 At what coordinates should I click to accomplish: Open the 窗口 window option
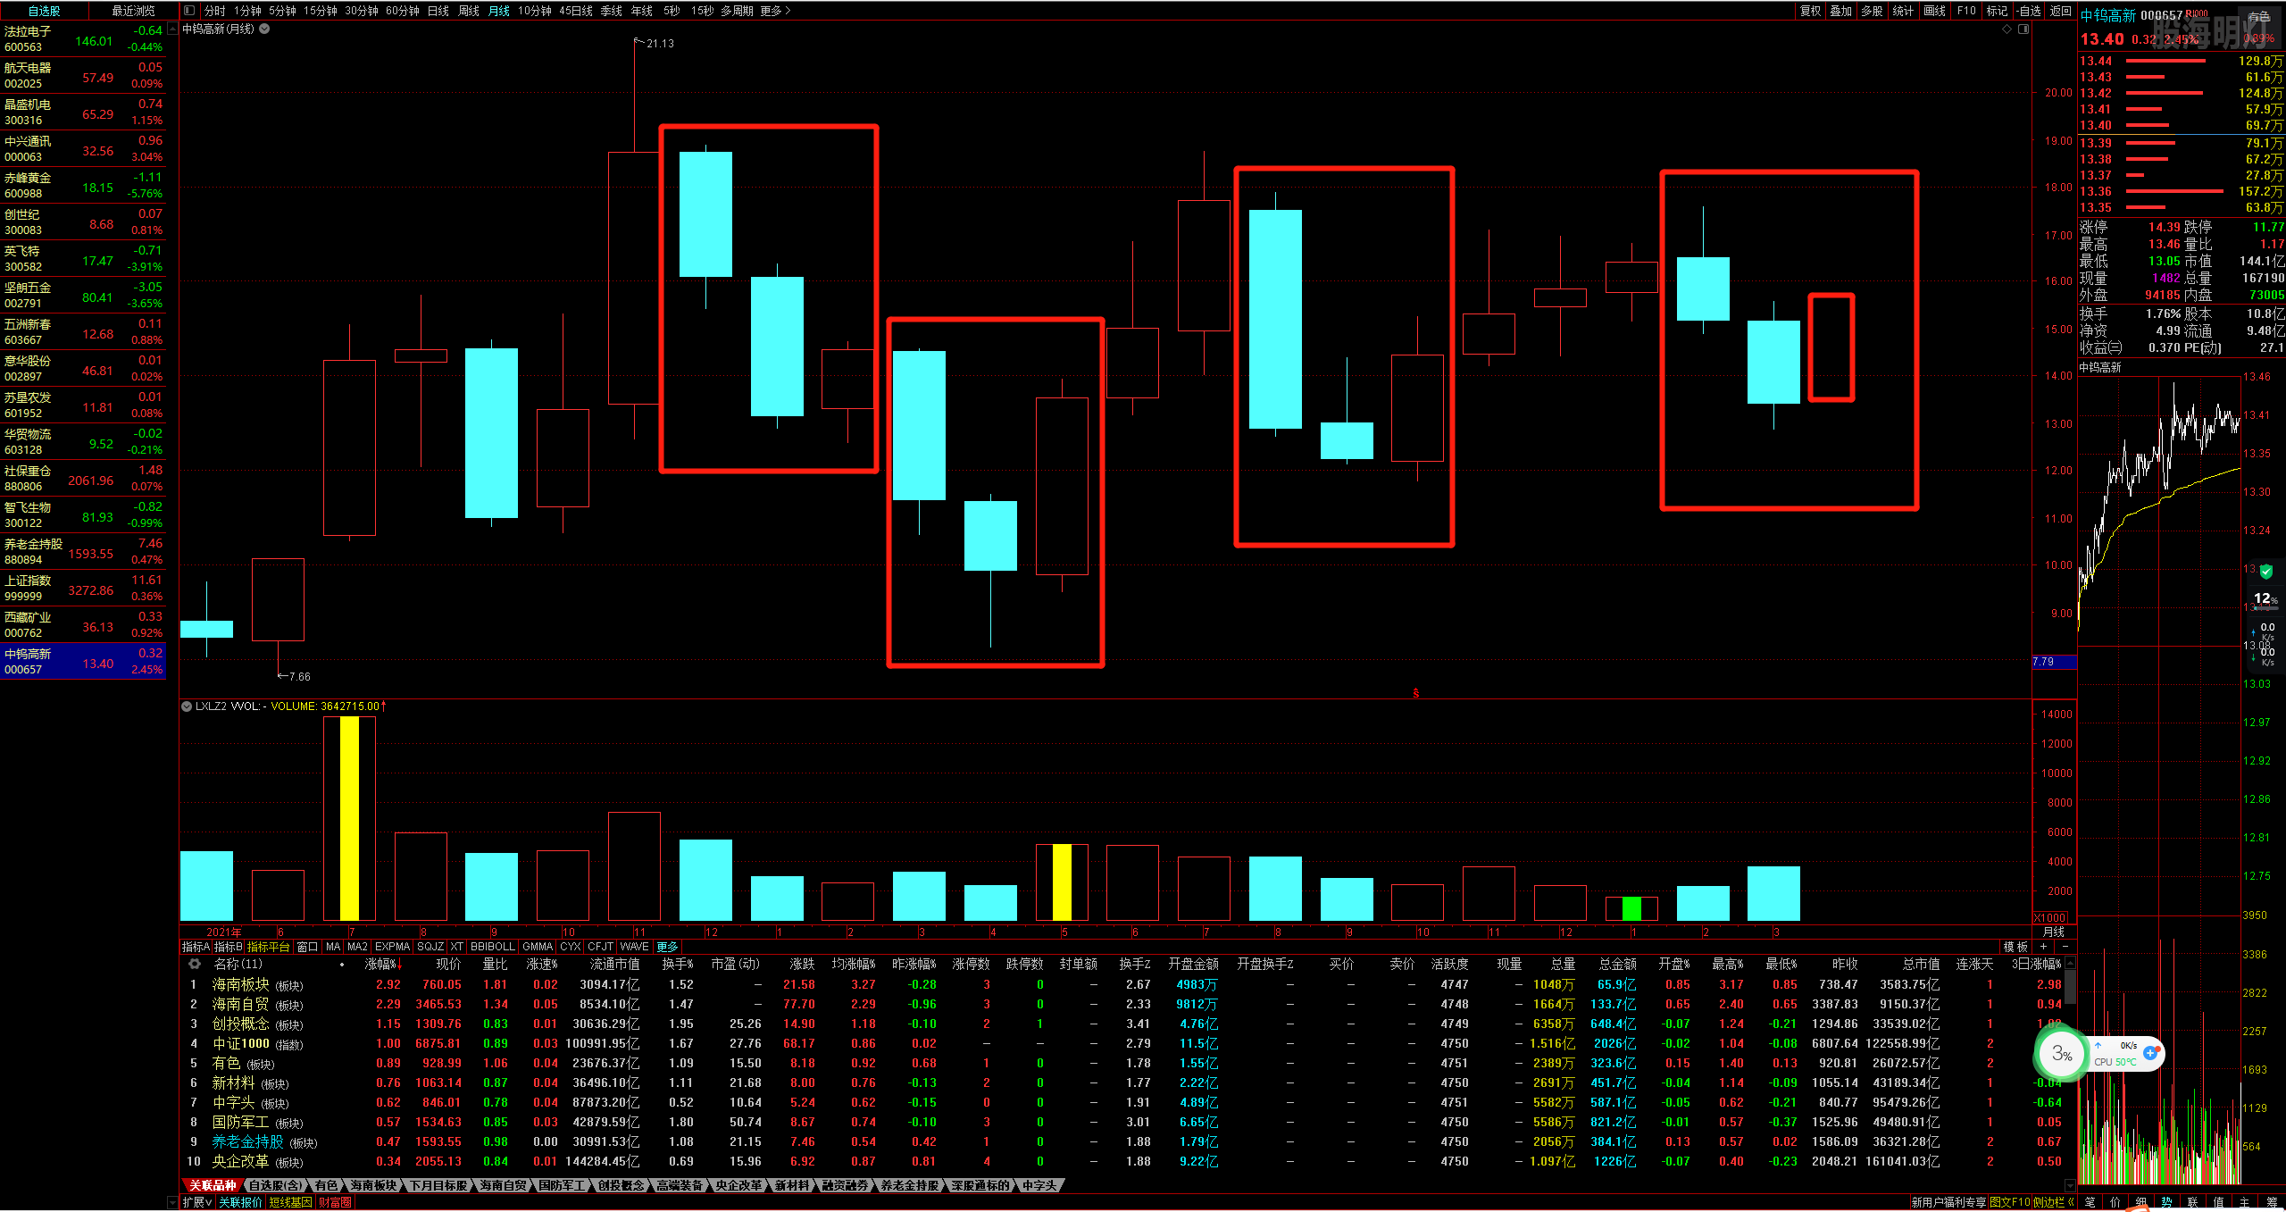[x=307, y=947]
